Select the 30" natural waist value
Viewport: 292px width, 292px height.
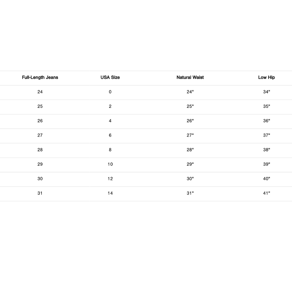pyautogui.click(x=190, y=179)
